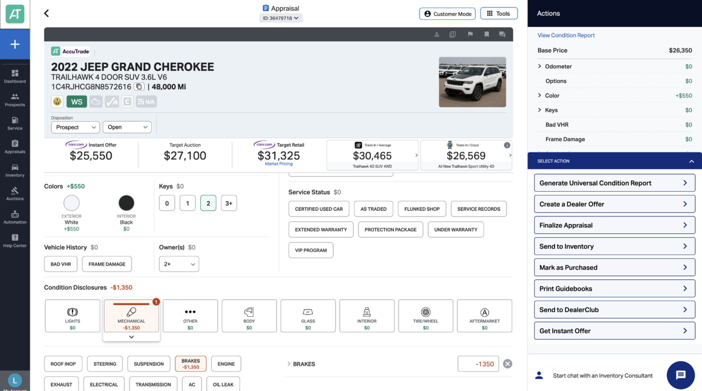Open the Auctions sidebar item
Screen dimensions: 702x391
(x=15, y=194)
